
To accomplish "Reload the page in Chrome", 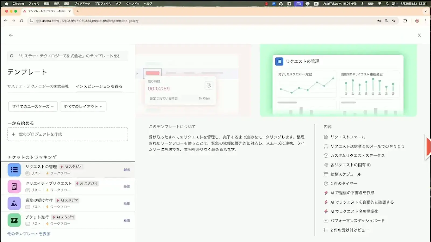I will [x=22, y=21].
